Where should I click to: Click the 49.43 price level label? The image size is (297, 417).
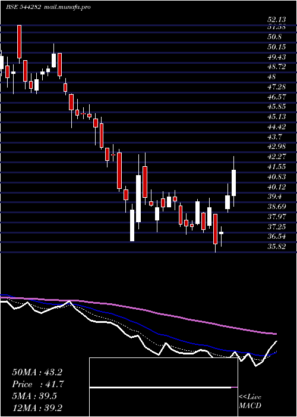[277, 57]
